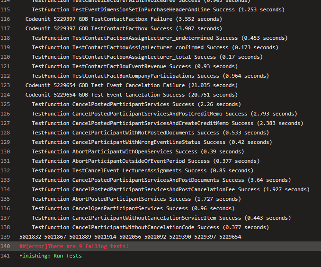Select the CancelPostedParticipantServicesAndPostCancelationFee line
Viewport: 321px width, 267px height.
[x=170, y=189]
